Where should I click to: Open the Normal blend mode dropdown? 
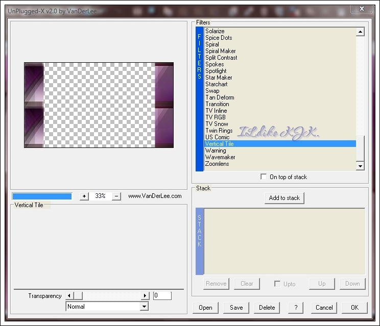(144, 307)
